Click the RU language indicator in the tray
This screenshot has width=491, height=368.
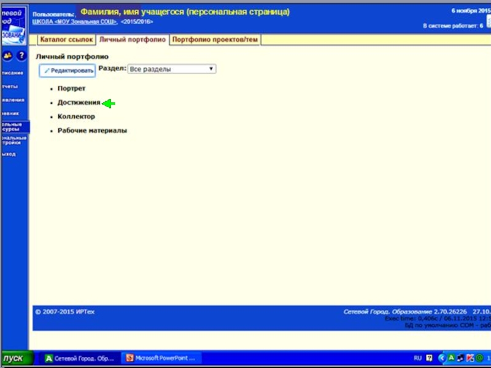point(417,358)
